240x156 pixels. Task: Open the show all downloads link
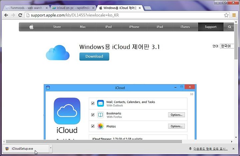(210, 149)
